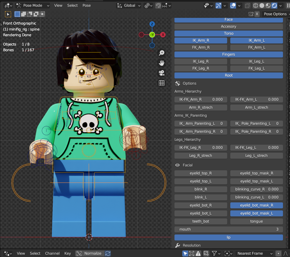Toggle the Normalize button
Screen dimensions: 290x257
[x=89, y=254]
